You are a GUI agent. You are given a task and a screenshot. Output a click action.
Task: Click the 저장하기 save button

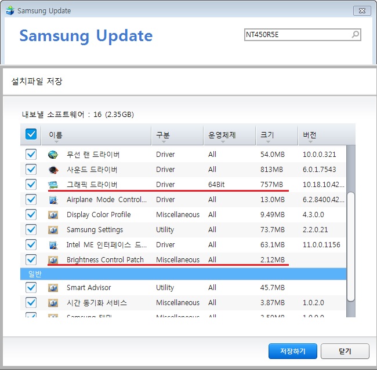pyautogui.click(x=292, y=351)
